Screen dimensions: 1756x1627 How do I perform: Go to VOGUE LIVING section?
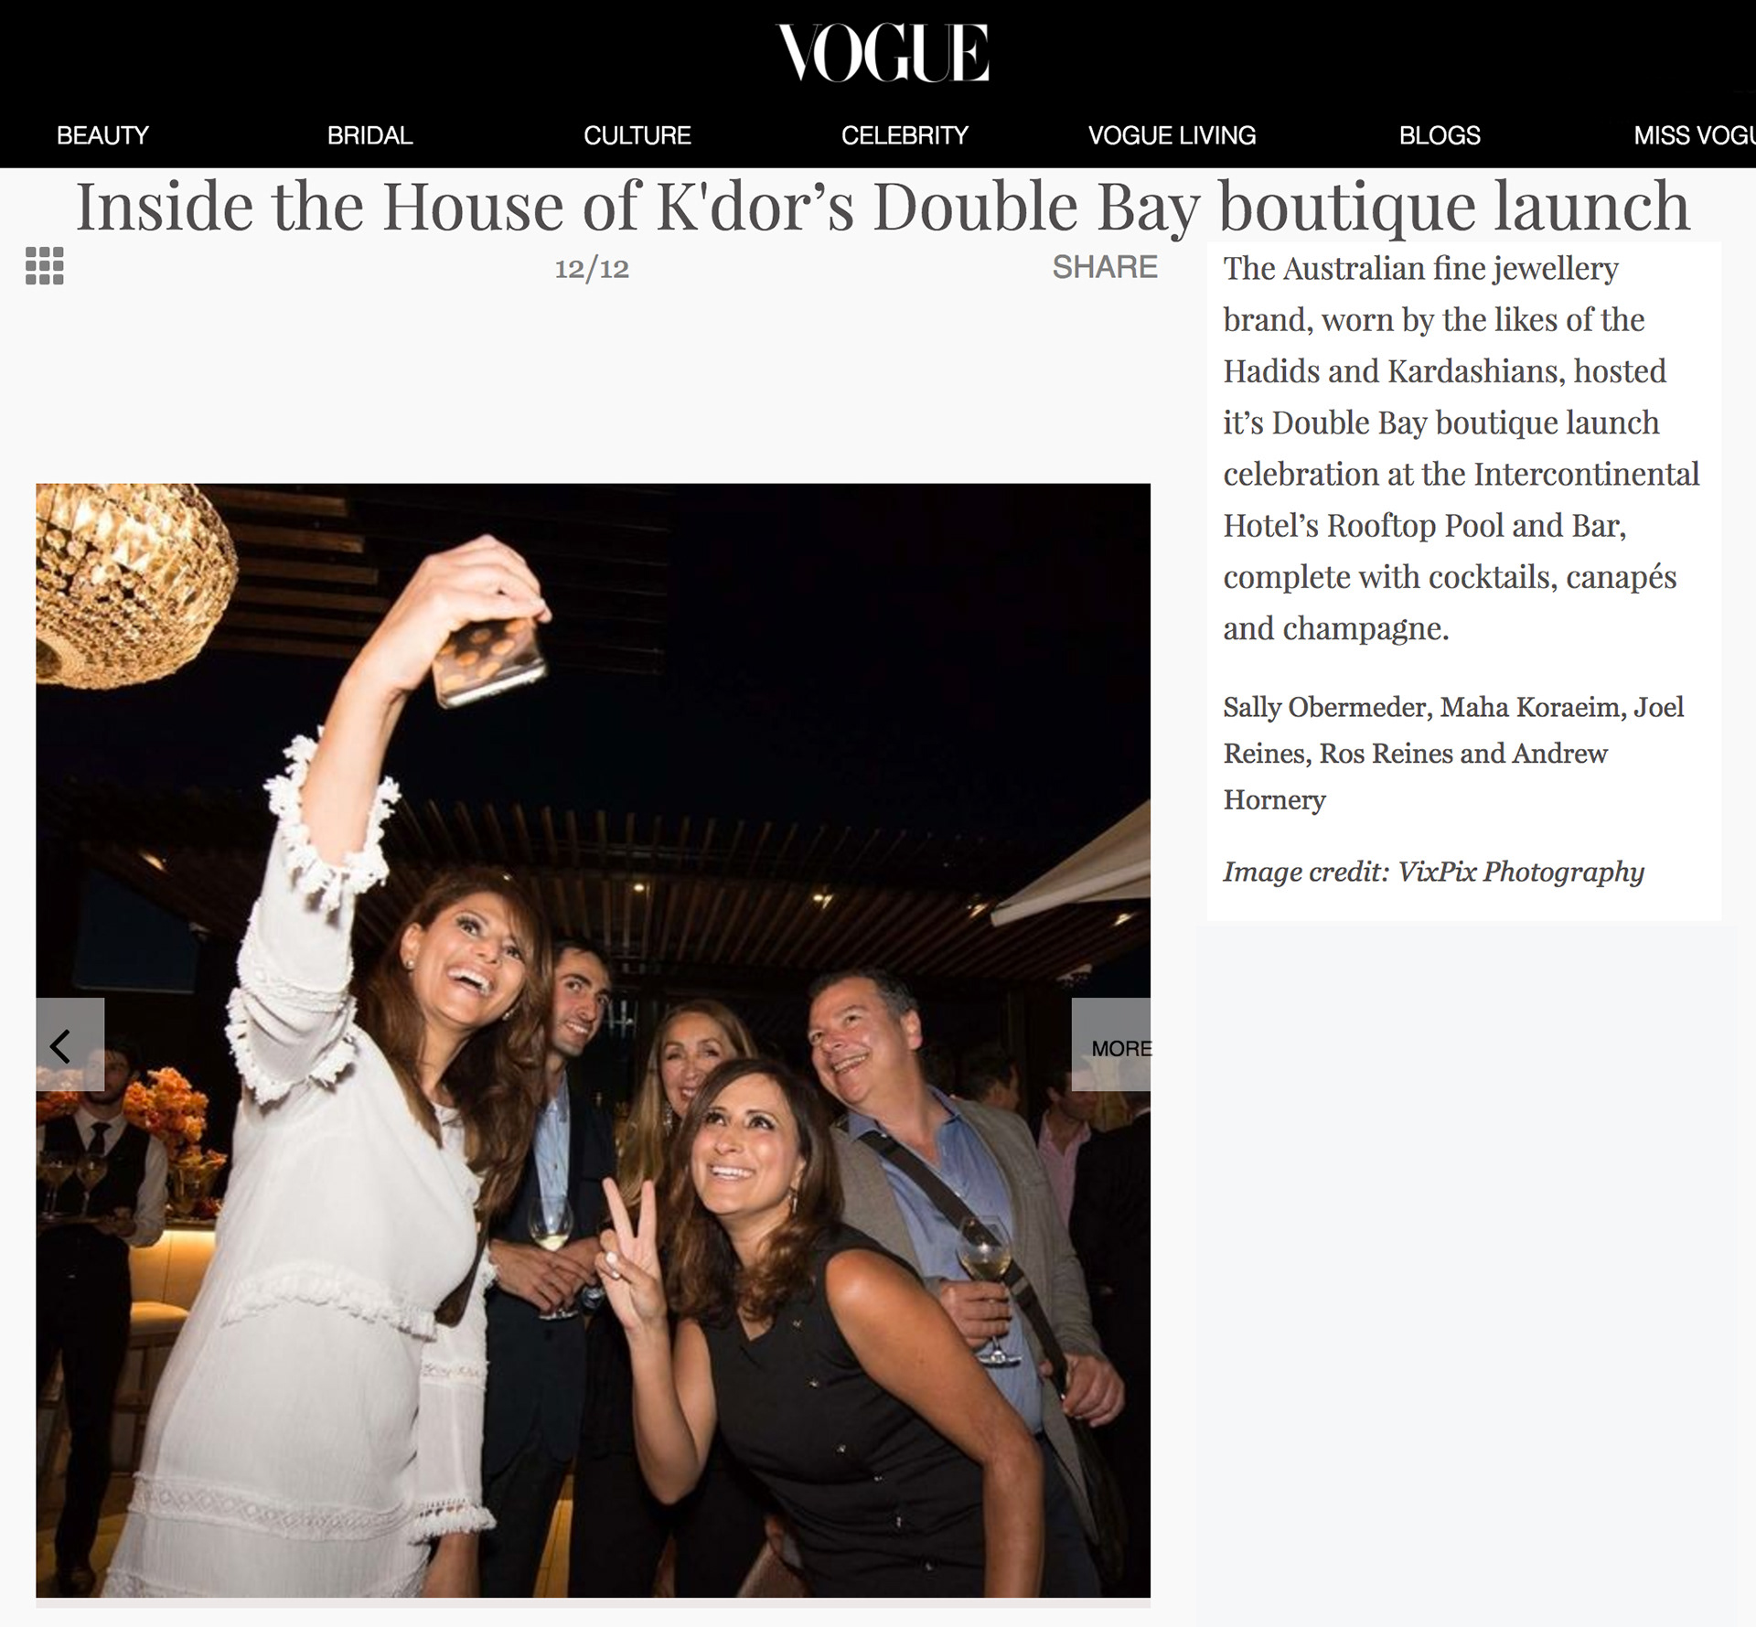pos(1172,135)
